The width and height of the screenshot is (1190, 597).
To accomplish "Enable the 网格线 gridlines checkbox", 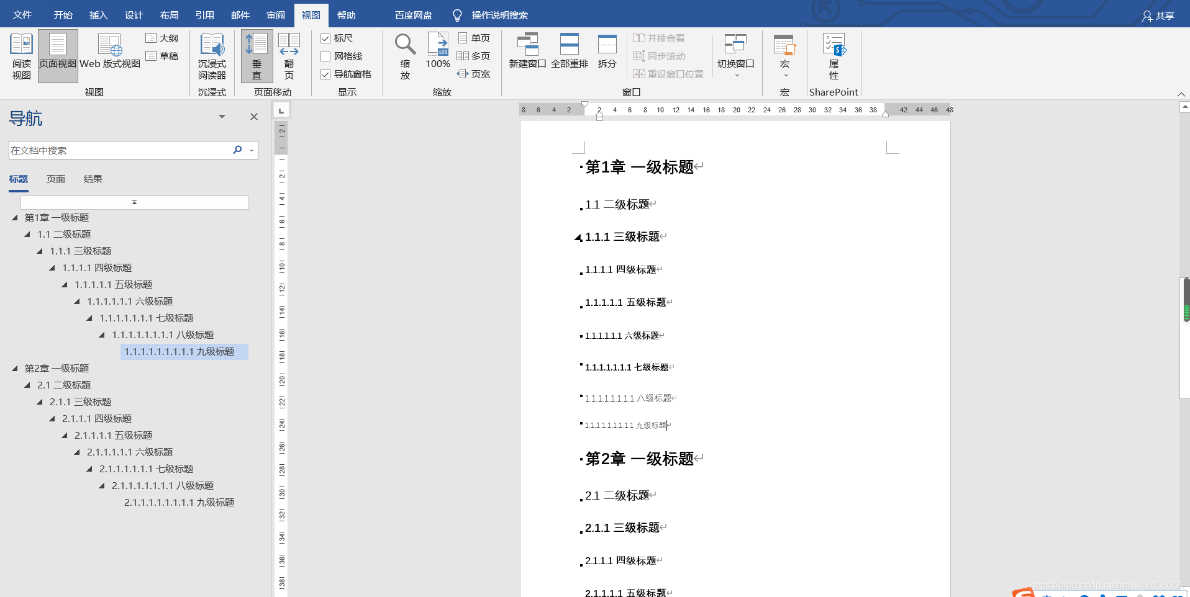I will 325,56.
